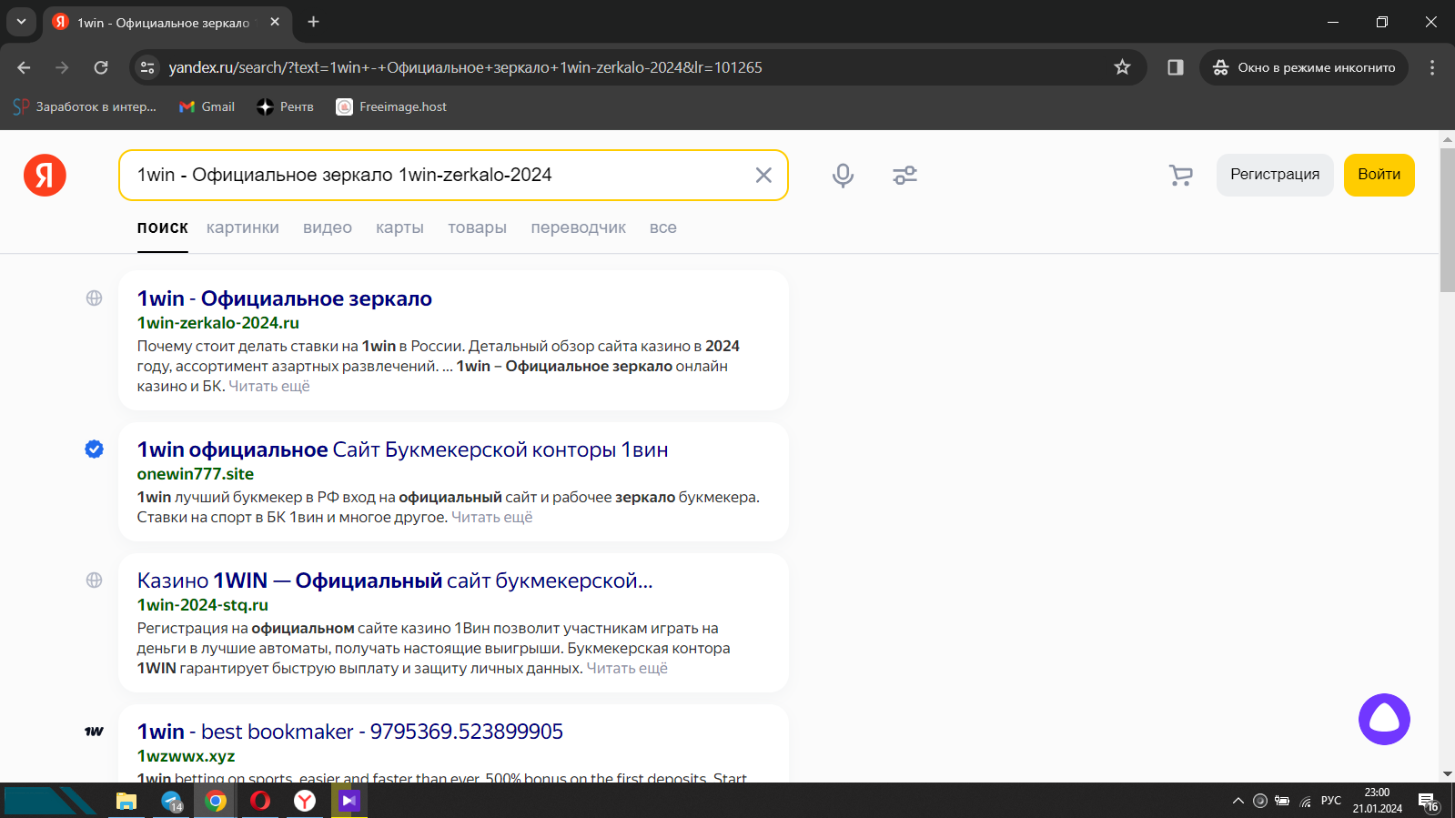Open Freeimage.host bookmark

[391, 106]
